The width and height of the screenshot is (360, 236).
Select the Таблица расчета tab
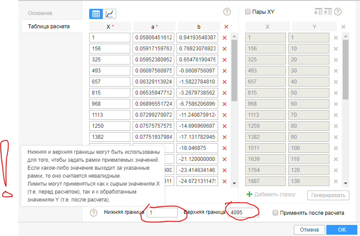point(49,26)
